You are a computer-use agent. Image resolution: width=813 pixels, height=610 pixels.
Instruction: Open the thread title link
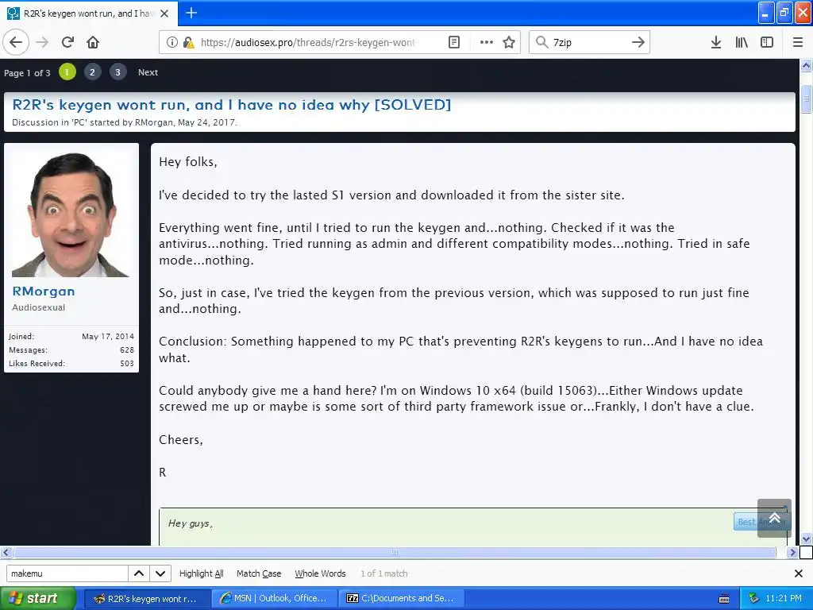[231, 105]
